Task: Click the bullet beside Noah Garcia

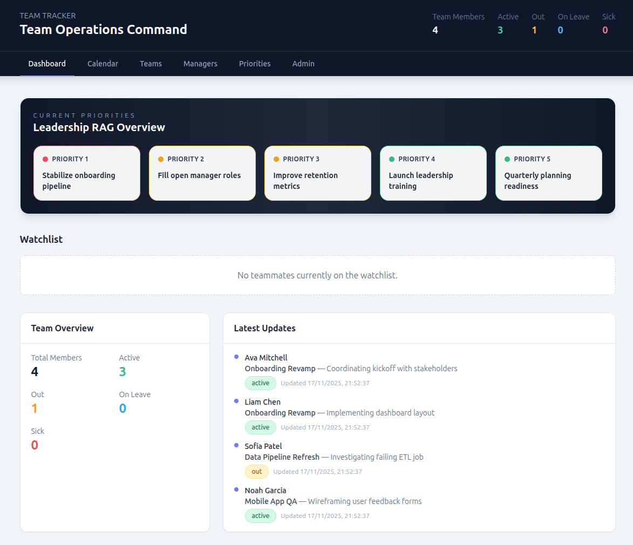Action: click(x=236, y=489)
